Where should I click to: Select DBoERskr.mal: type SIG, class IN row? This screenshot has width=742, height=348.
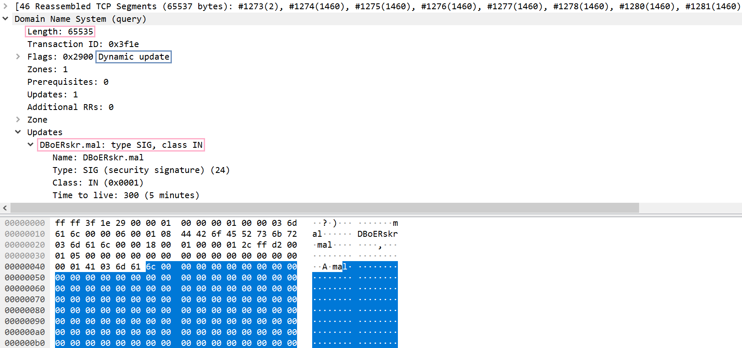tap(121, 145)
